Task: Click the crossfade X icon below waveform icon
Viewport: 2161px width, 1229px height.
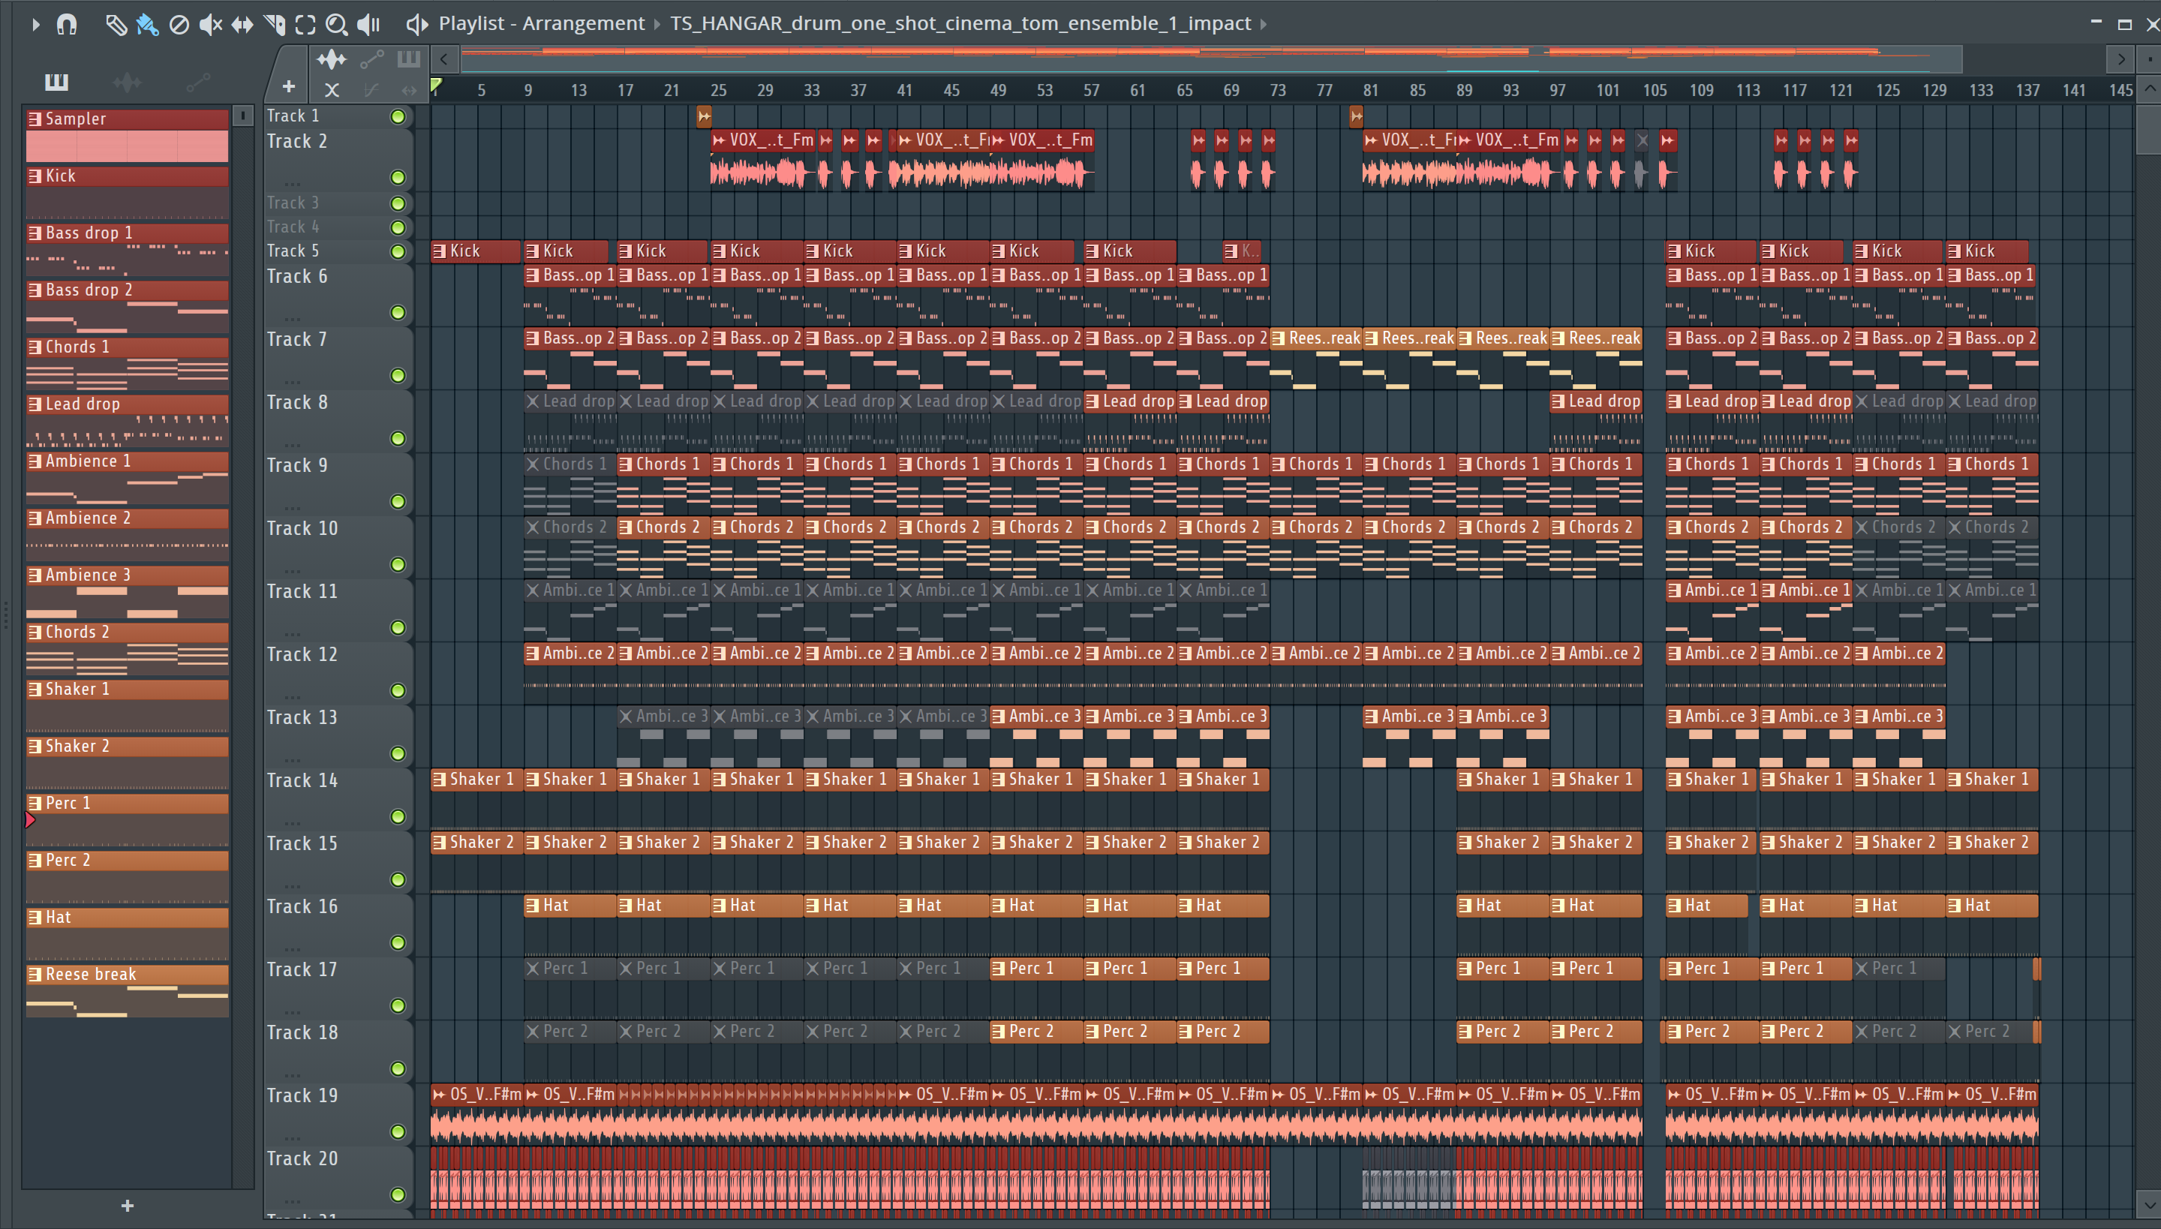Action: pos(332,89)
